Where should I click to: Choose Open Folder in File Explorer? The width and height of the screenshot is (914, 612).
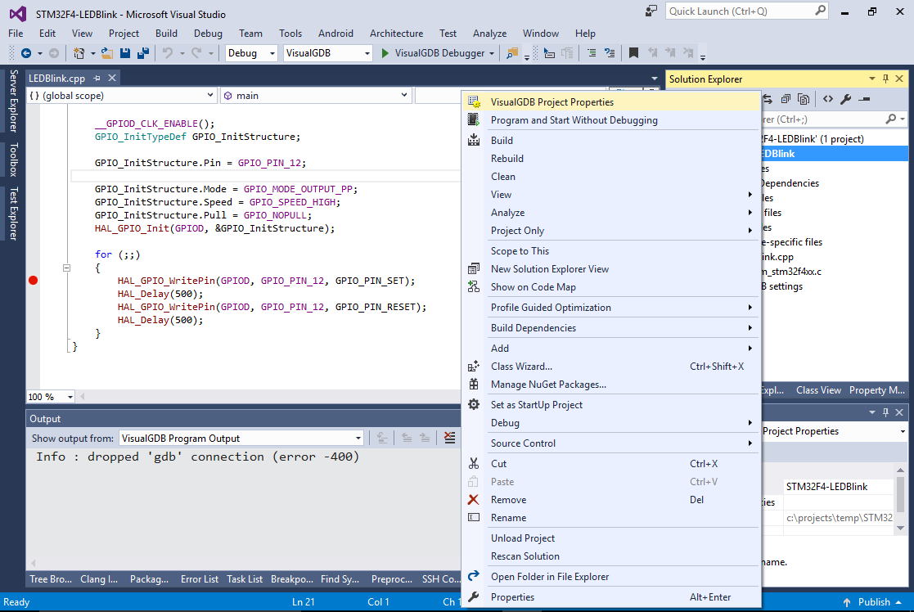pos(611,577)
